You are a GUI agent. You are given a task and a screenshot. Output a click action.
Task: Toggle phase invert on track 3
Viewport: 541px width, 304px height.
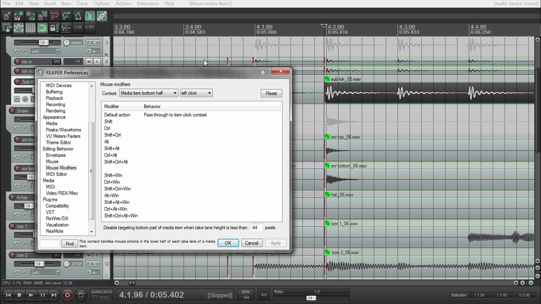[25, 51]
